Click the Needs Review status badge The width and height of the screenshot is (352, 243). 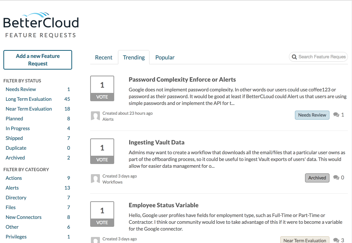tap(312, 115)
